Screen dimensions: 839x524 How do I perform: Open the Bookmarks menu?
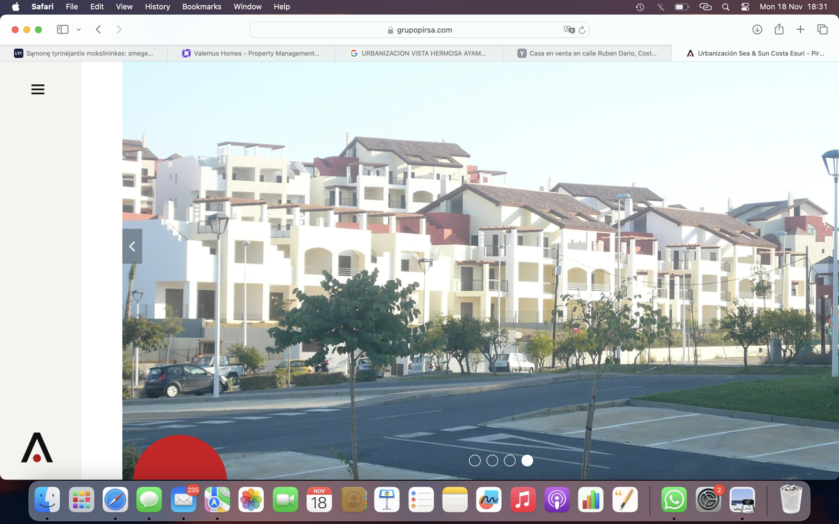coord(201,7)
